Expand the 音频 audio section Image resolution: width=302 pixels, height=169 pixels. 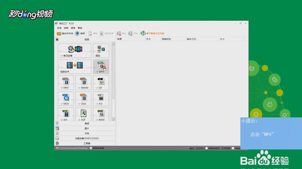coord(85,123)
